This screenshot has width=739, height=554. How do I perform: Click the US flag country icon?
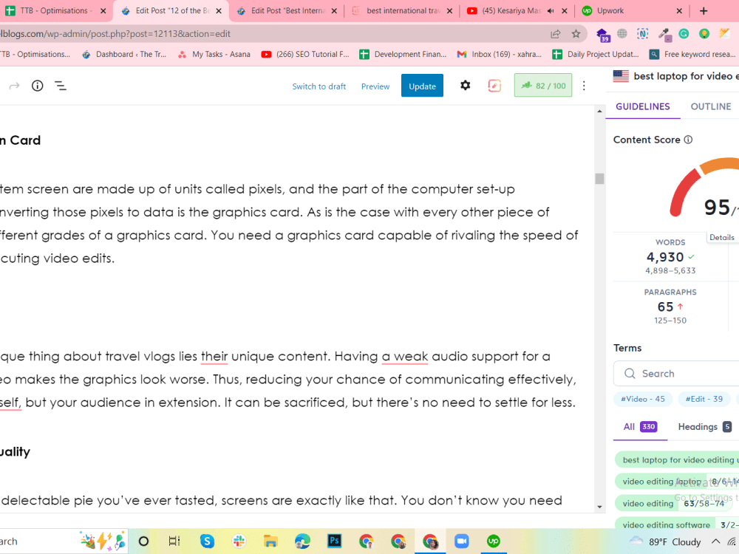[x=621, y=76]
